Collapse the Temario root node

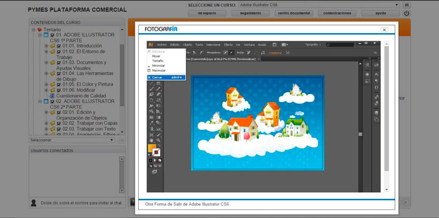point(33,29)
